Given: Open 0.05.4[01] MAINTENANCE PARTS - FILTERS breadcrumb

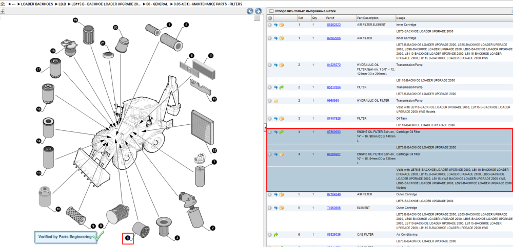Looking at the screenshot, I should click(x=208, y=4).
